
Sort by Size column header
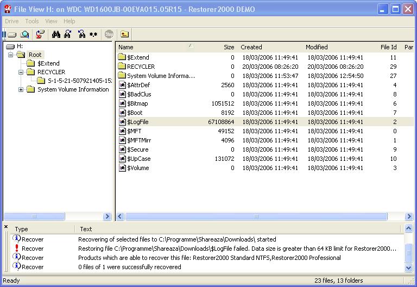click(x=216, y=47)
